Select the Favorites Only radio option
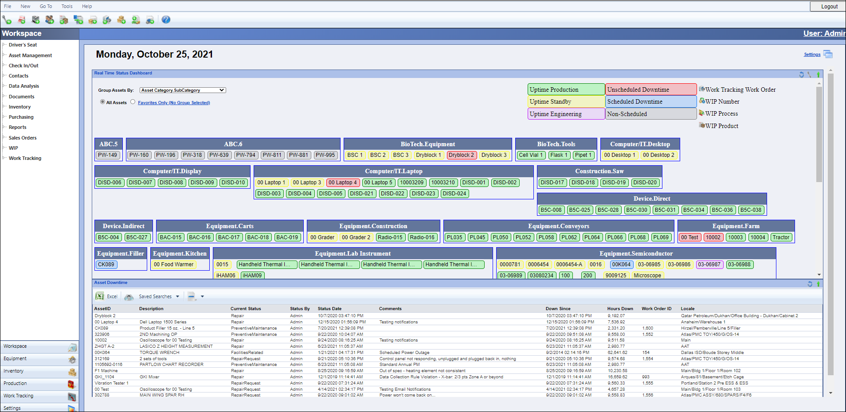 133,102
